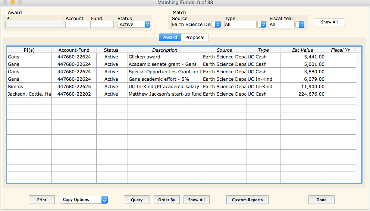Click the Description column header
This screenshot has height=211, width=370.
point(164,50)
